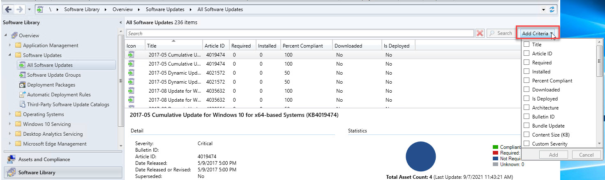
Task: Click the red X clear search icon
Action: [x=480, y=34]
